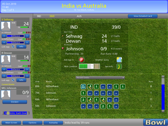Viewport: 168px width, 126px height.
Task: Select second boundary 4 ball in 6th over
Action: pos(103,100)
